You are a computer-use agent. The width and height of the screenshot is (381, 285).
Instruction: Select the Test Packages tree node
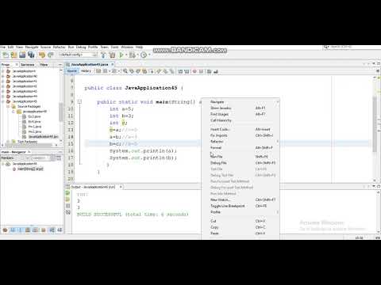pyautogui.click(x=27, y=142)
